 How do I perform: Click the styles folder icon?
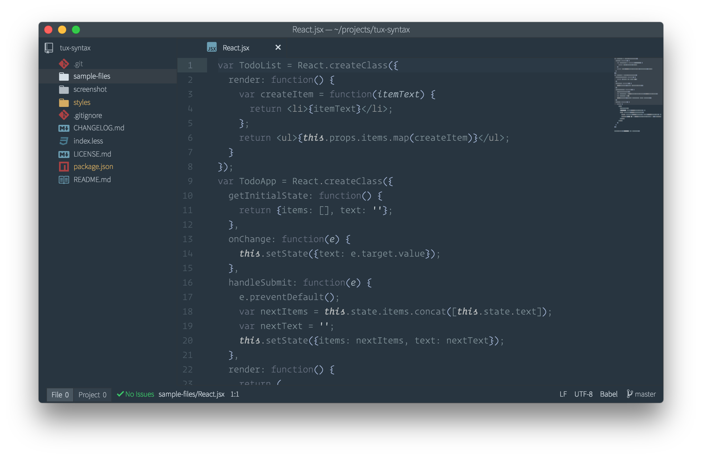pos(64,103)
